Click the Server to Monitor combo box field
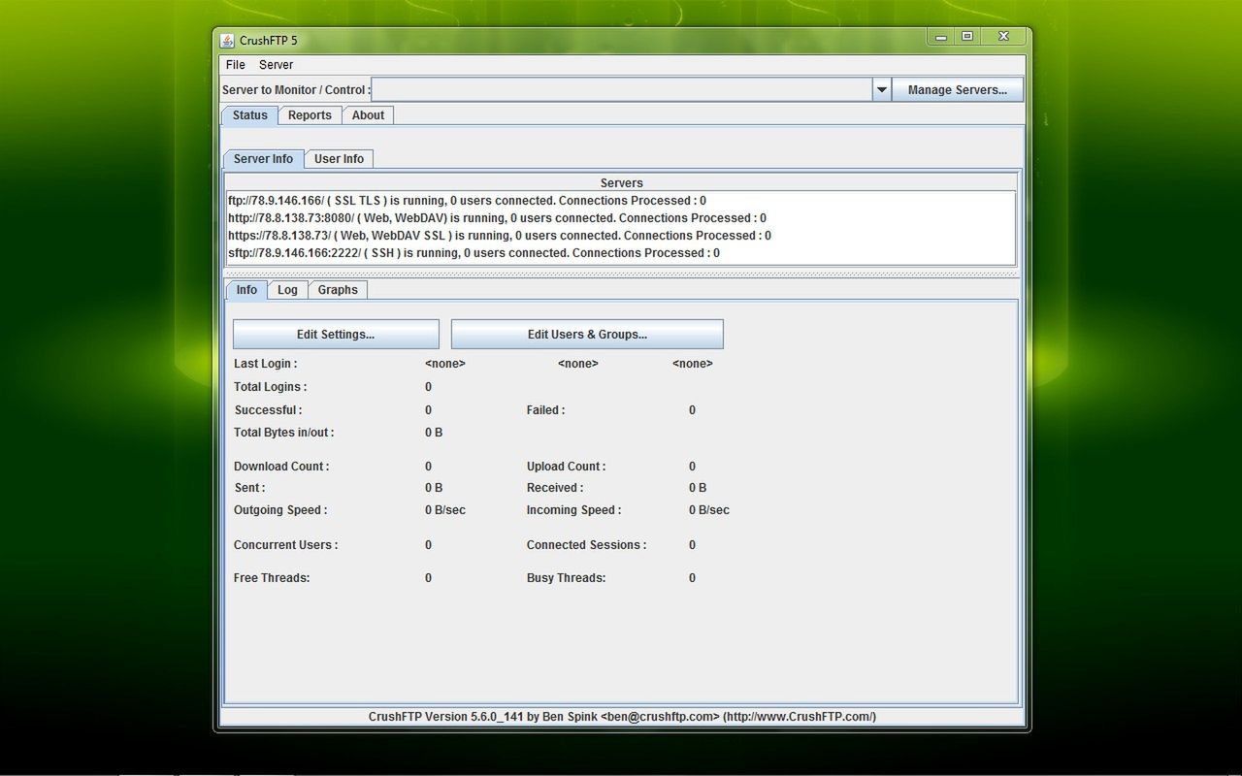This screenshot has height=776, width=1242. coord(622,90)
